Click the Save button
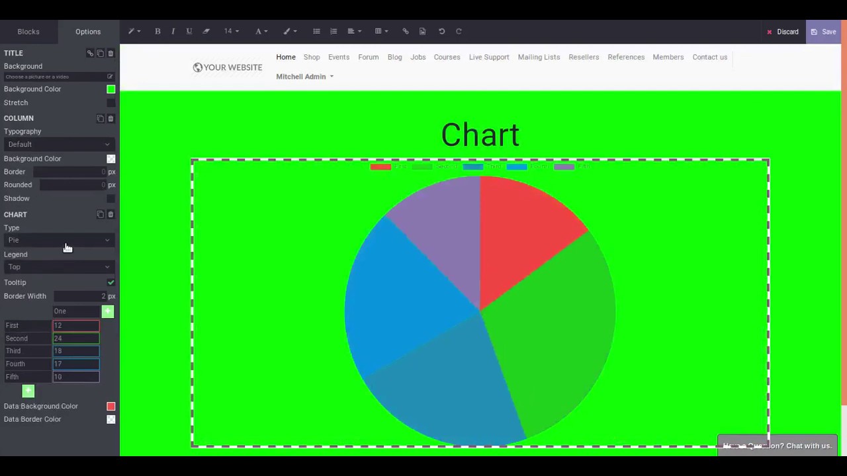Image resolution: width=847 pixels, height=476 pixels. click(823, 32)
